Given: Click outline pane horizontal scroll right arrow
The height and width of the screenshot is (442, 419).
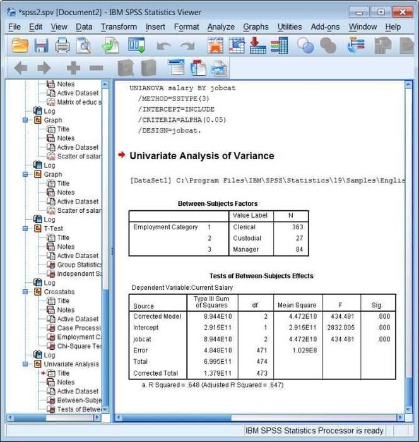Looking at the screenshot, I should click(x=98, y=417).
